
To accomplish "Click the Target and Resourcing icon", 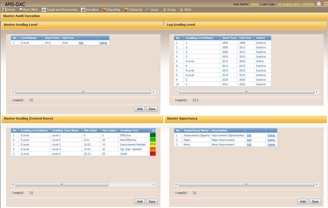I will point(44,10).
